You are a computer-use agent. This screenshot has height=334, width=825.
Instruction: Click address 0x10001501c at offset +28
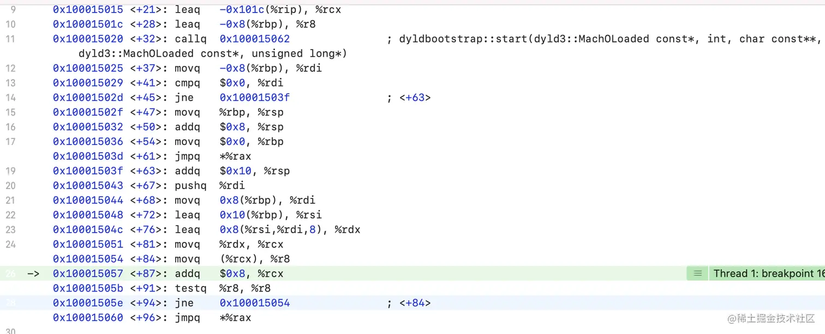click(88, 25)
